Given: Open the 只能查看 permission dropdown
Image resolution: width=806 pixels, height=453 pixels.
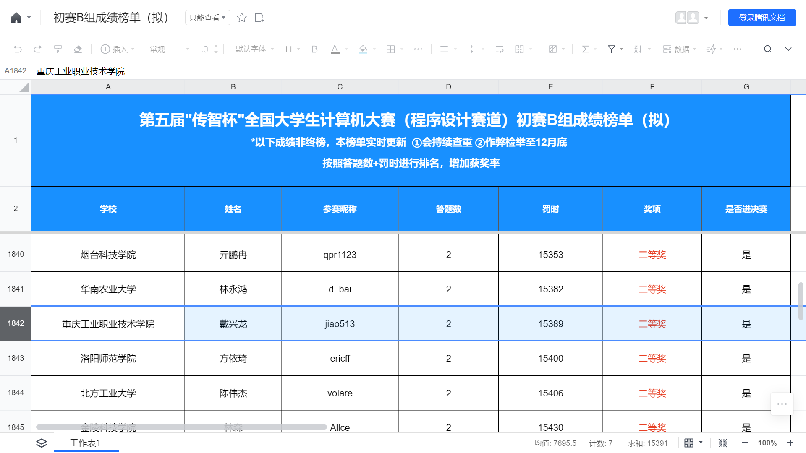Looking at the screenshot, I should click(x=207, y=18).
